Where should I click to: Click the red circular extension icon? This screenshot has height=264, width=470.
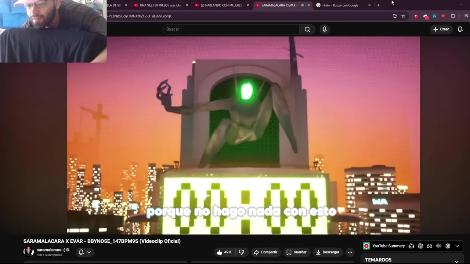click(416, 16)
